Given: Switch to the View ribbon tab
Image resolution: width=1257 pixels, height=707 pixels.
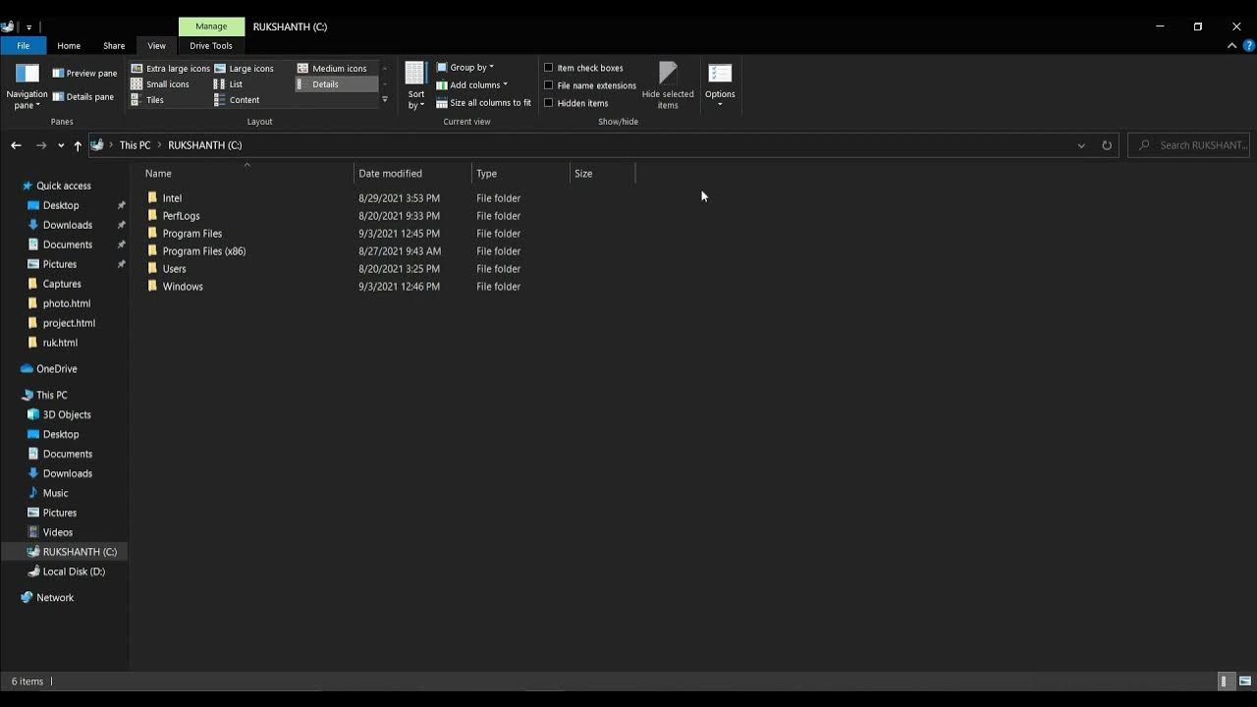Looking at the screenshot, I should point(156,46).
